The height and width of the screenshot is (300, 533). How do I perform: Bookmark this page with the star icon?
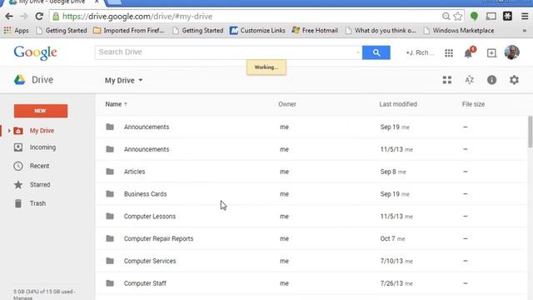click(457, 17)
